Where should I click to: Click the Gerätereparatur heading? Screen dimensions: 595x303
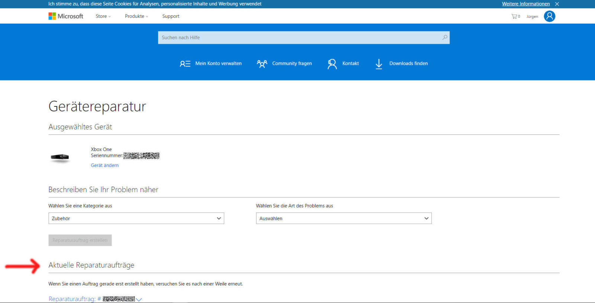point(97,106)
